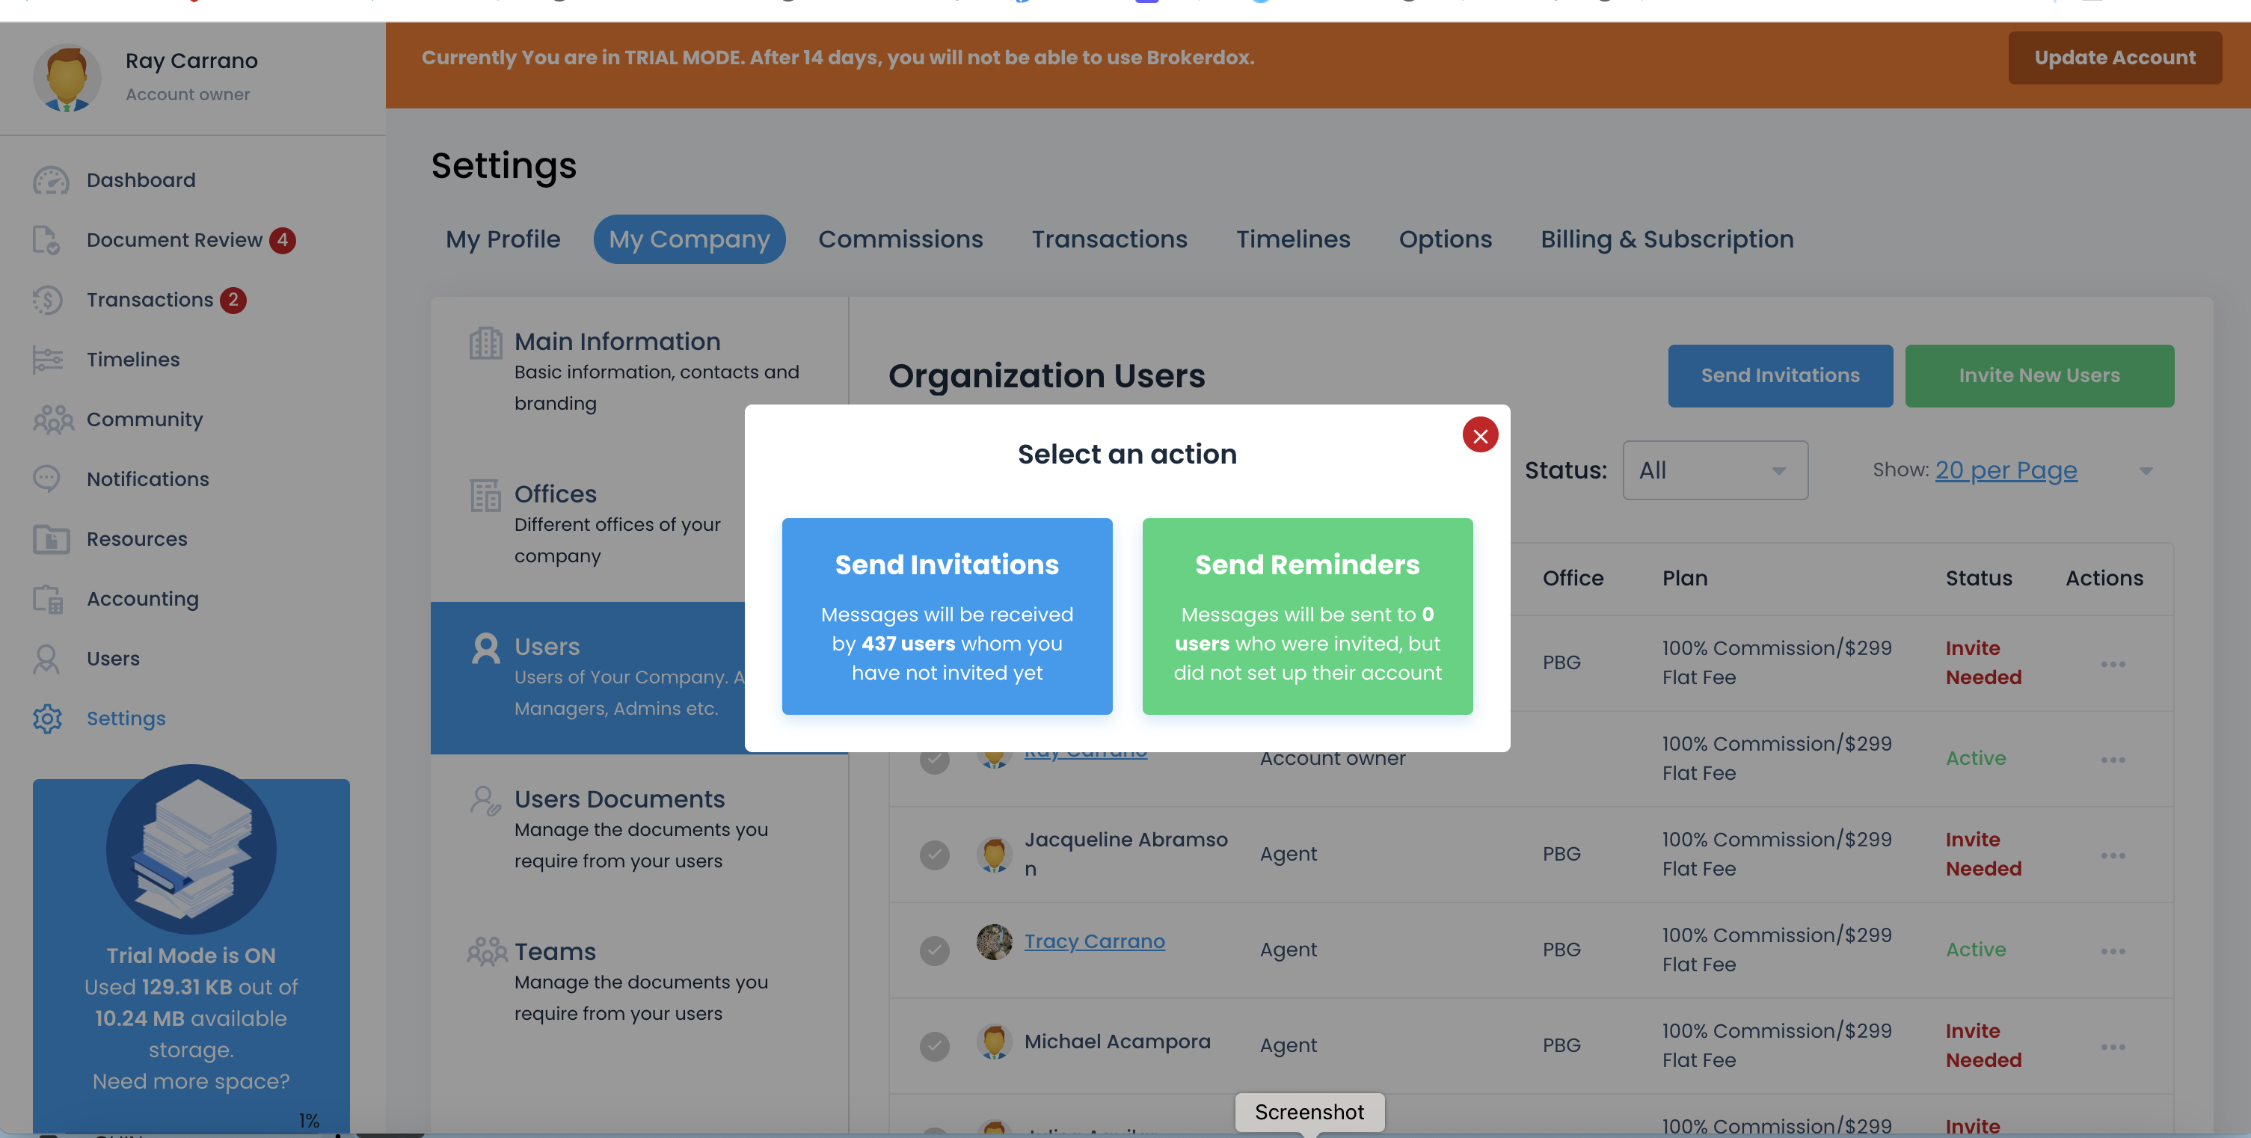Click the Resources folder icon
The height and width of the screenshot is (1138, 2251).
(x=51, y=539)
